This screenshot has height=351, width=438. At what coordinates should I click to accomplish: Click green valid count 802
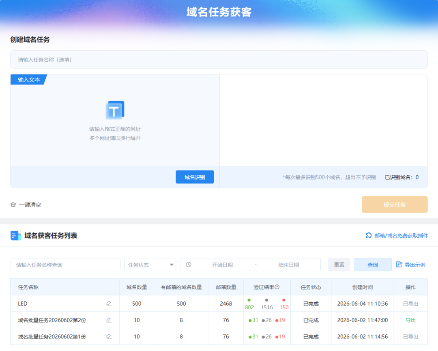tap(249, 307)
